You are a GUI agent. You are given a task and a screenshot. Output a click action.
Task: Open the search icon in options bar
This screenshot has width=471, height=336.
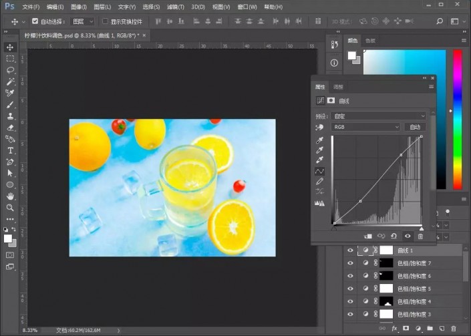click(440, 21)
